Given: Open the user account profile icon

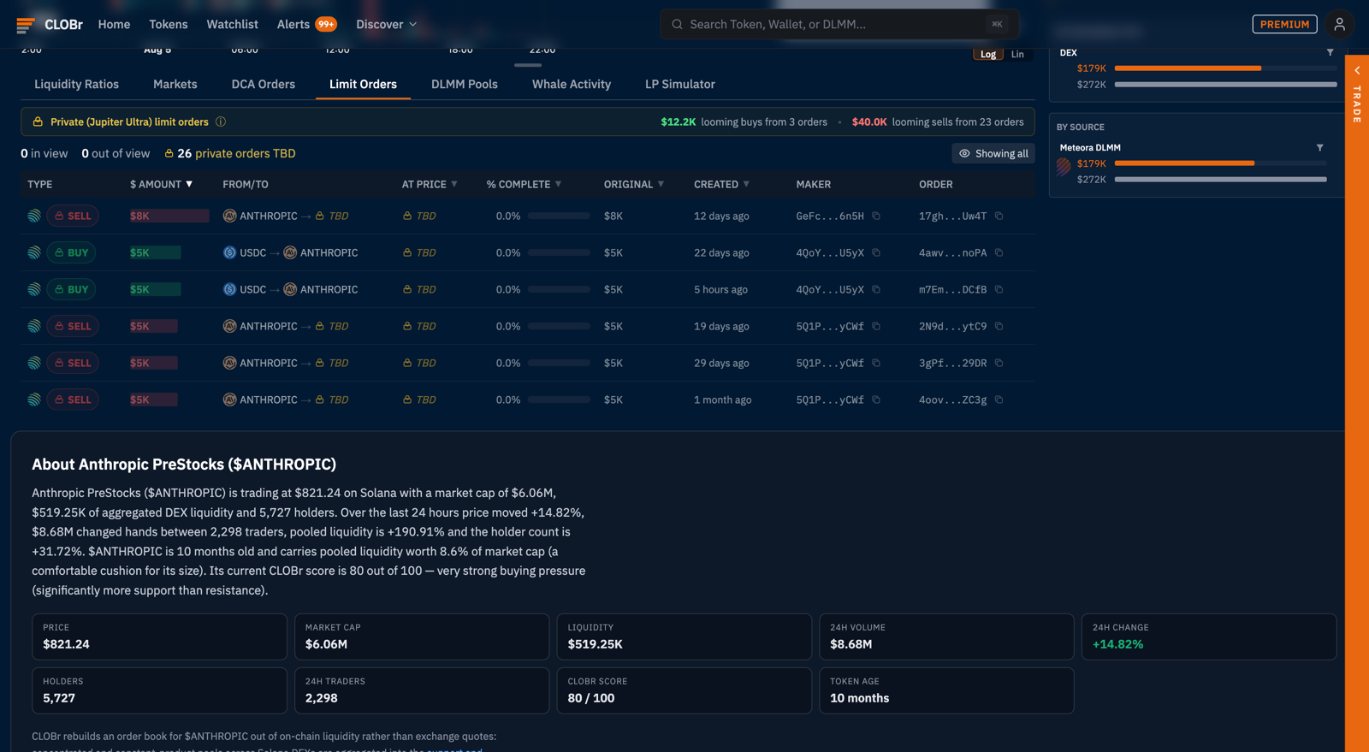Looking at the screenshot, I should tap(1339, 24).
